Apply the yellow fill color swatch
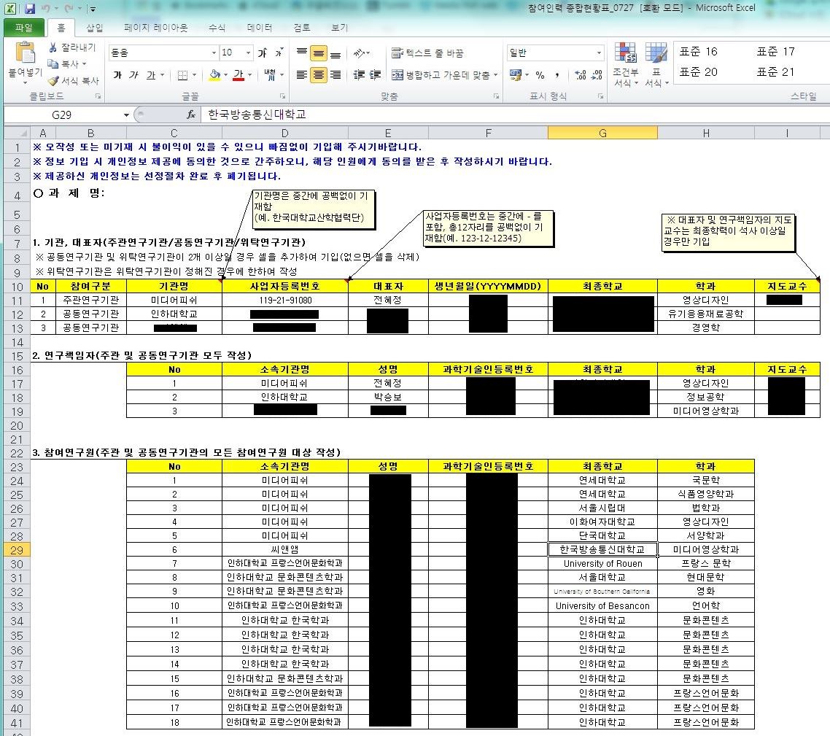The height and width of the screenshot is (736, 830). (x=214, y=75)
